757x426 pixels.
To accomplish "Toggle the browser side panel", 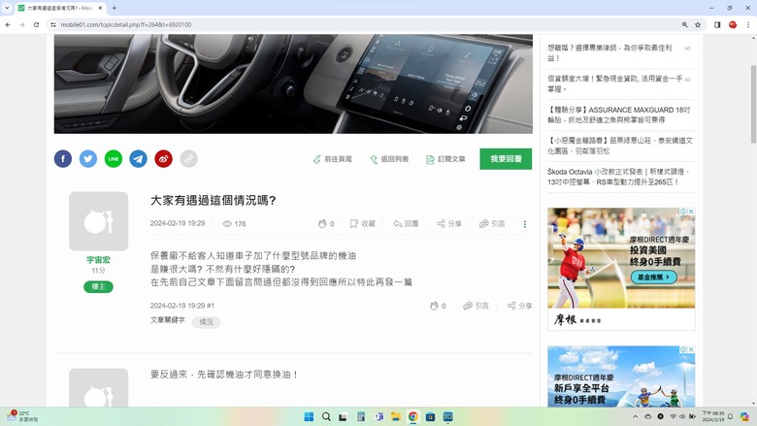I will pyautogui.click(x=717, y=24).
